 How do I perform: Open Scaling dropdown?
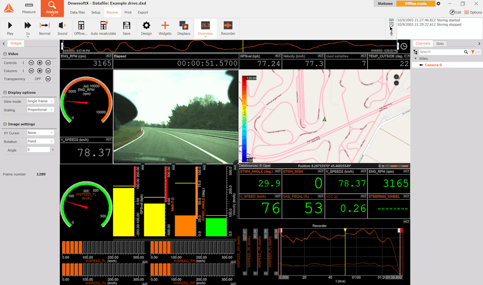click(x=40, y=110)
